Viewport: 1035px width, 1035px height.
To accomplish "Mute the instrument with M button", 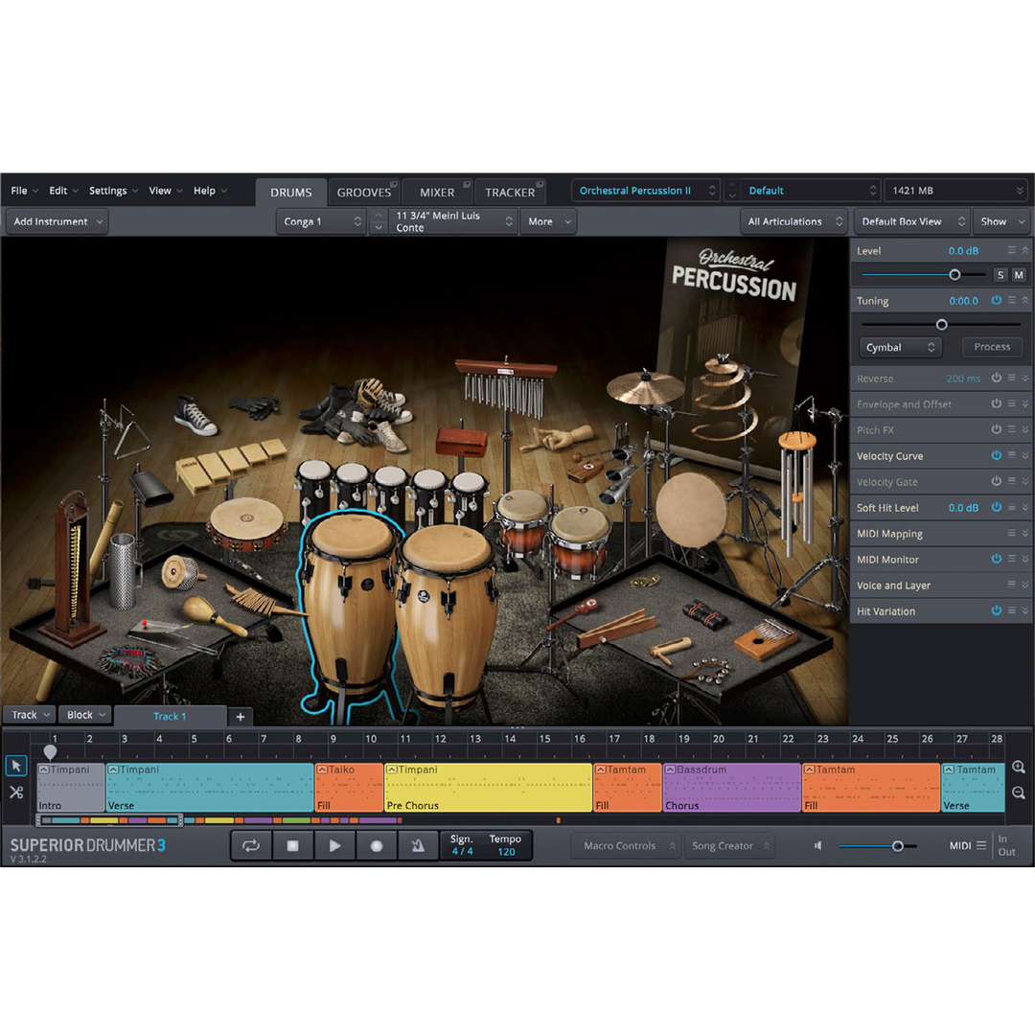I will (1019, 275).
